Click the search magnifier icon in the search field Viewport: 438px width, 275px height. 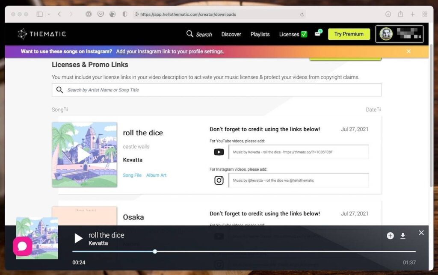(x=59, y=90)
